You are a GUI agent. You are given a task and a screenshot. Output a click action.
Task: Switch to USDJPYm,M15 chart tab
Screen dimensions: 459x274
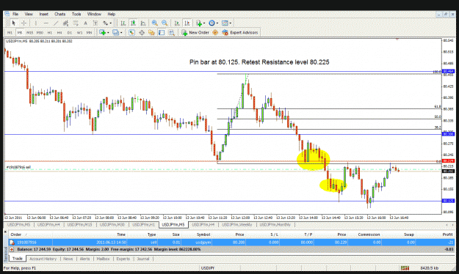point(79,225)
